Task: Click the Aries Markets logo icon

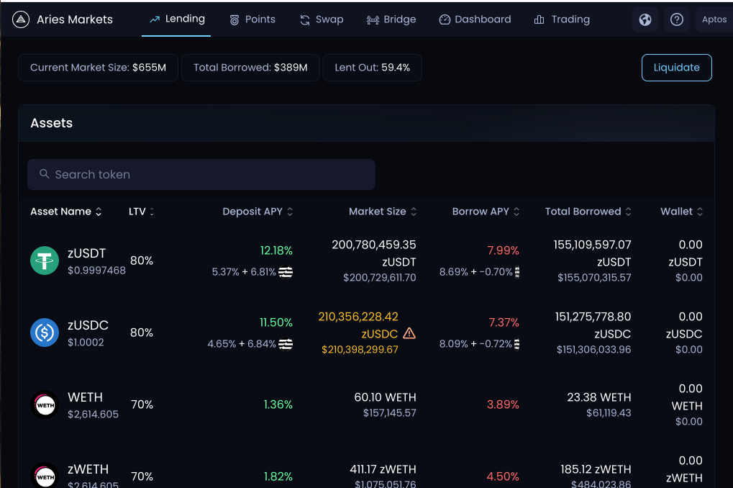Action: (x=21, y=19)
